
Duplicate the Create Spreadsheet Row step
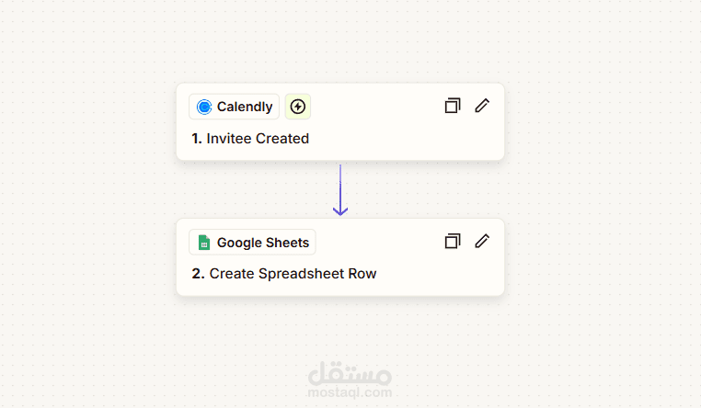452,241
